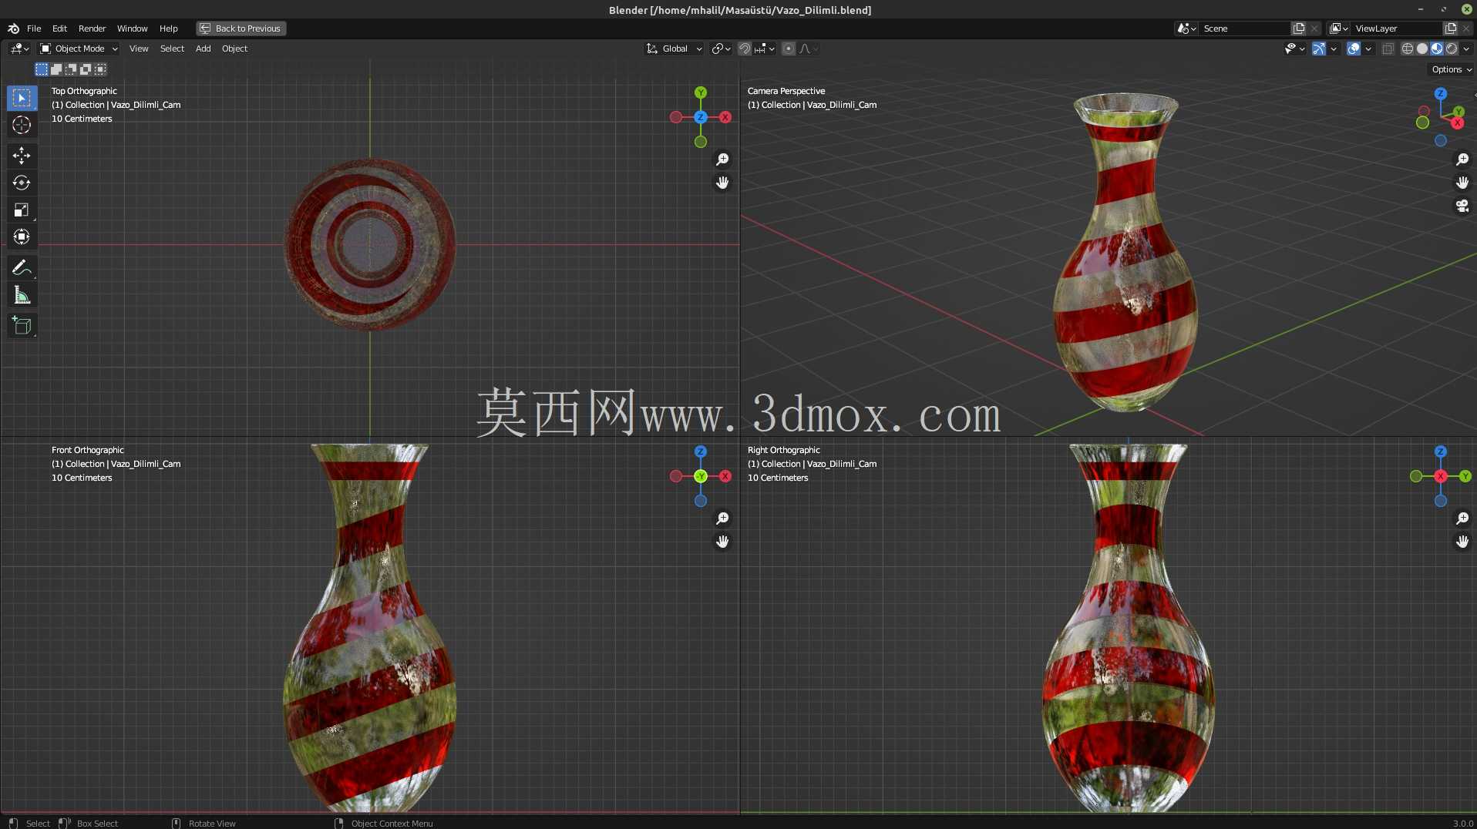
Task: Open snapping options dropdown
Action: 765,49
